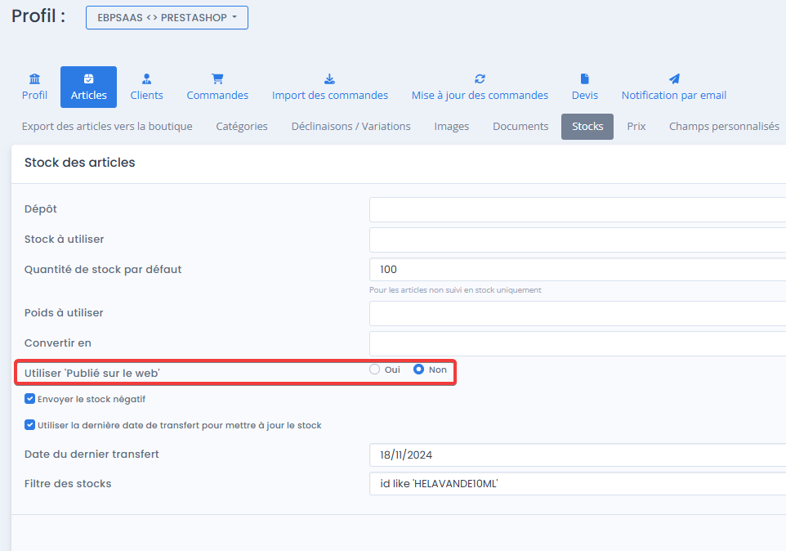Click the 'Utiliser Publié sur le web' label
786x551 pixels.
tap(92, 373)
